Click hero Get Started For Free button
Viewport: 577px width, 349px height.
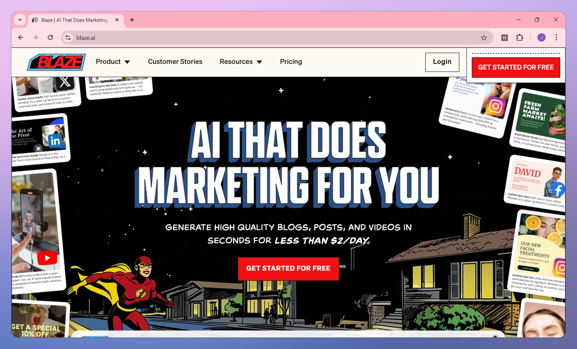(x=288, y=268)
